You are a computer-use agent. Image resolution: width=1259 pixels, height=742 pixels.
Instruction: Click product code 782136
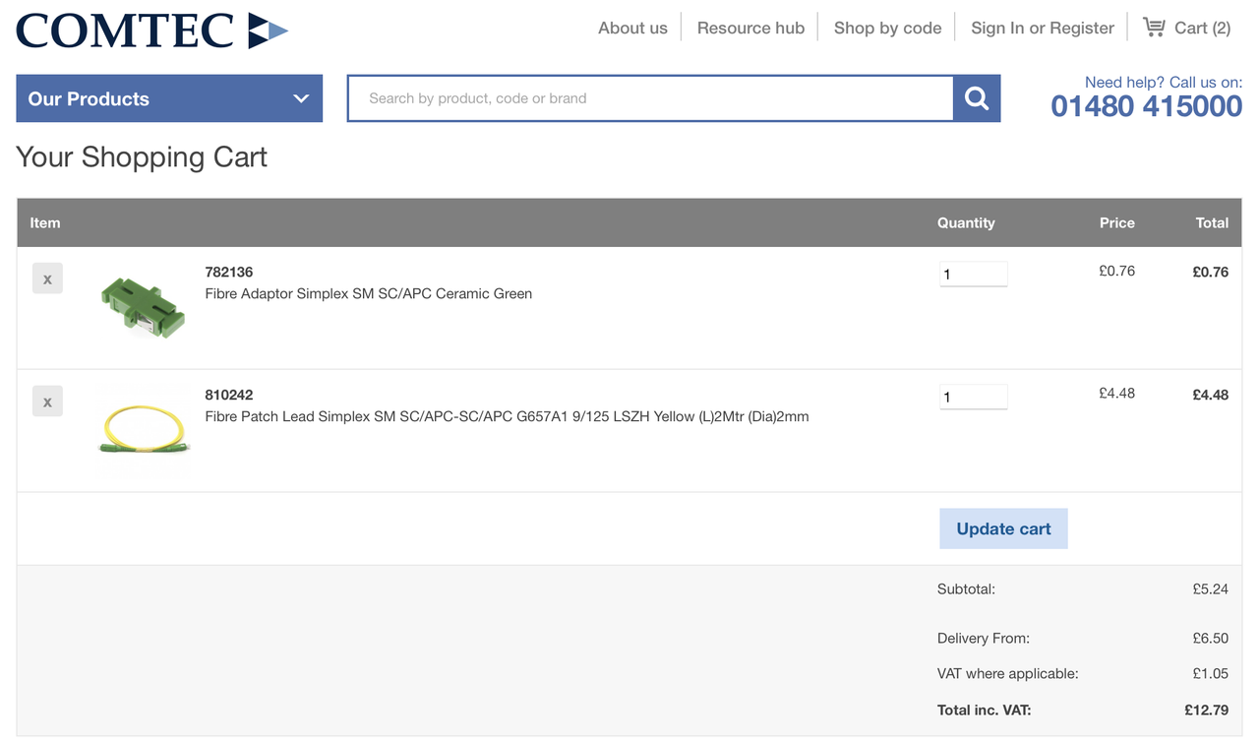pyautogui.click(x=229, y=272)
